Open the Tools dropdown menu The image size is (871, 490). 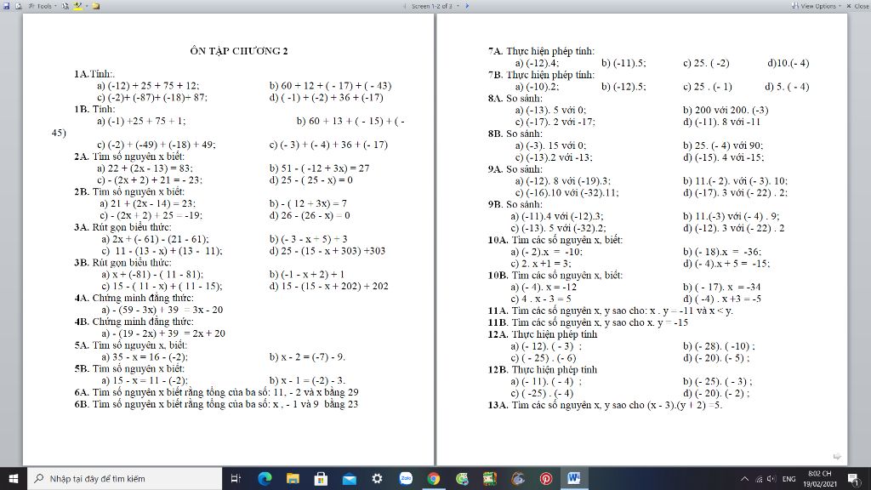coord(43,6)
